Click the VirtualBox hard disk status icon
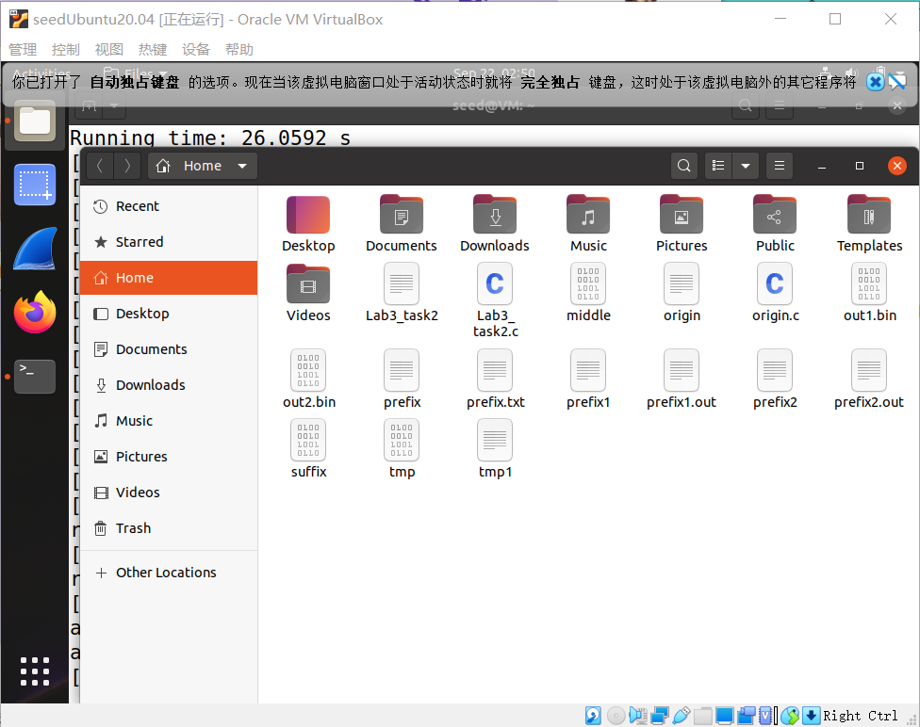 pyautogui.click(x=592, y=716)
